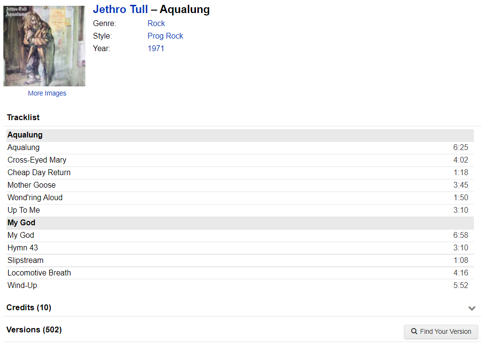The image size is (485, 343).
Task: Click the magnifier icon in Find Your Version
Action: [414, 331]
